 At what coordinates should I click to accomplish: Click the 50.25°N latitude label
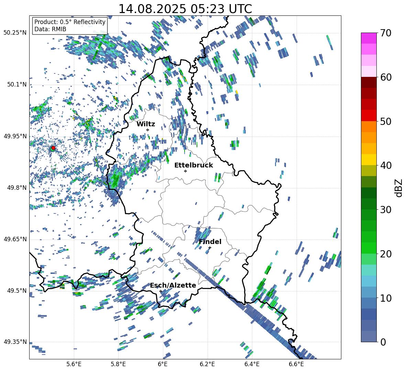tap(15, 33)
